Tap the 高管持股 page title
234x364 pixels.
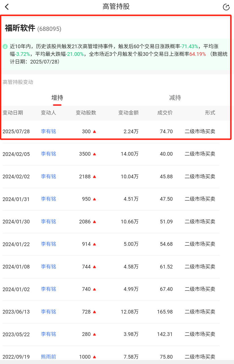(116, 7)
